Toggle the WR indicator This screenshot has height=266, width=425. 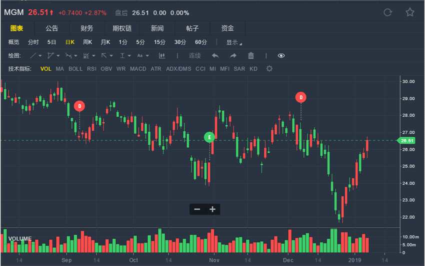[121, 69]
